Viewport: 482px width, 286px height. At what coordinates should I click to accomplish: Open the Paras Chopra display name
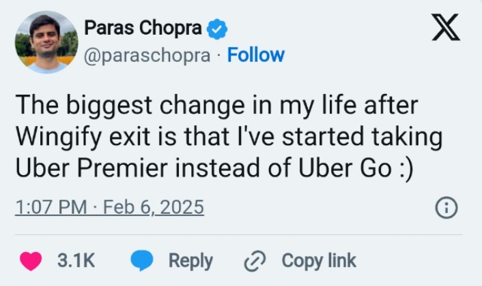(143, 29)
